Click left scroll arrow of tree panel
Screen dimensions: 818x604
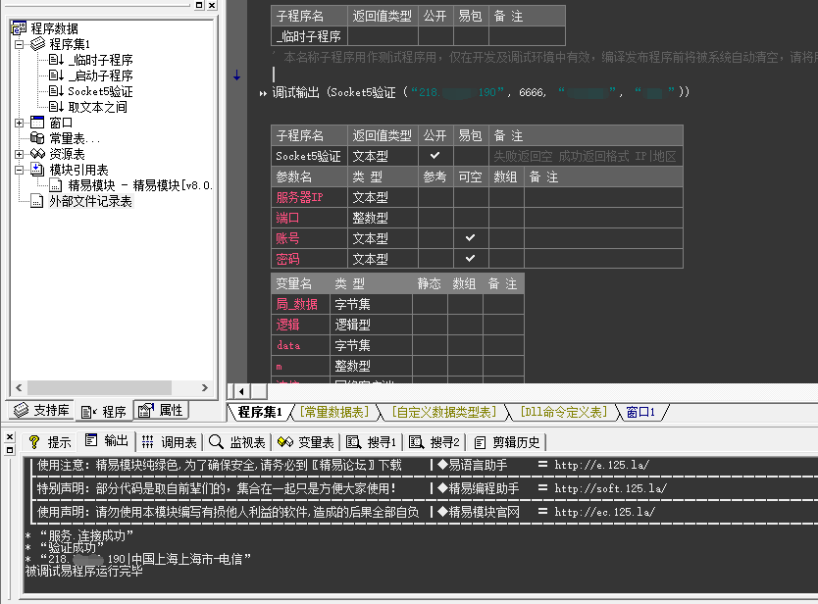point(19,387)
